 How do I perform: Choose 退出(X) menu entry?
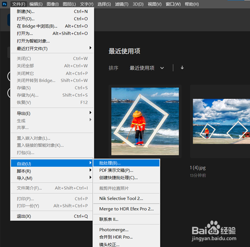point(52,216)
